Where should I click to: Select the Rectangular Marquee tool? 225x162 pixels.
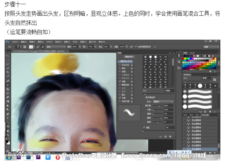point(8,60)
